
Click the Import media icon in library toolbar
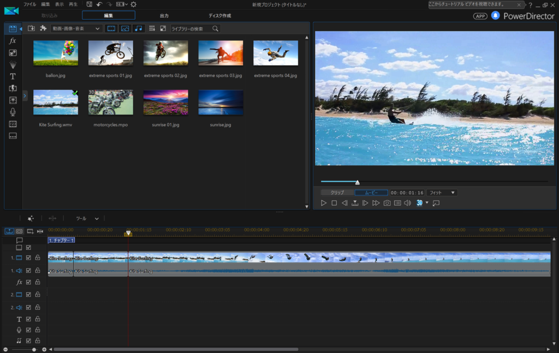click(x=31, y=28)
